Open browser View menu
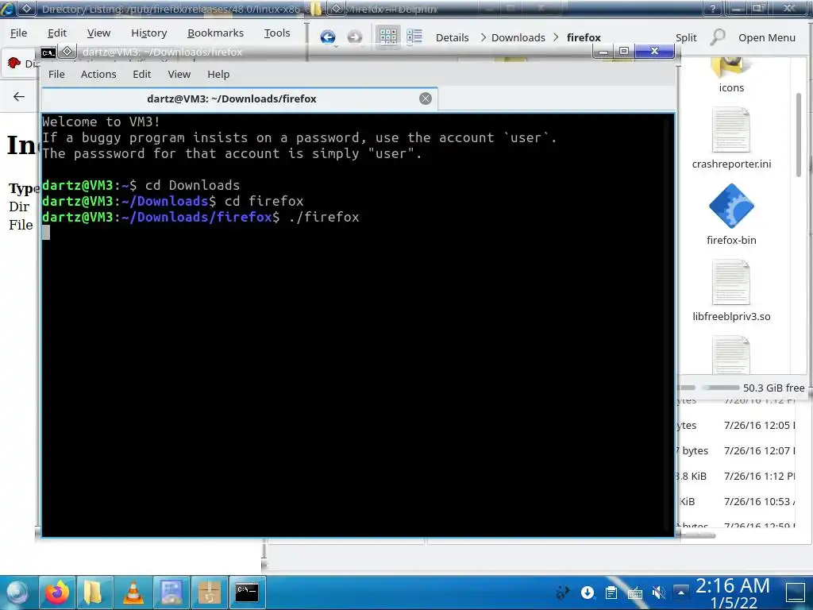This screenshot has height=610, width=813. coord(98,33)
